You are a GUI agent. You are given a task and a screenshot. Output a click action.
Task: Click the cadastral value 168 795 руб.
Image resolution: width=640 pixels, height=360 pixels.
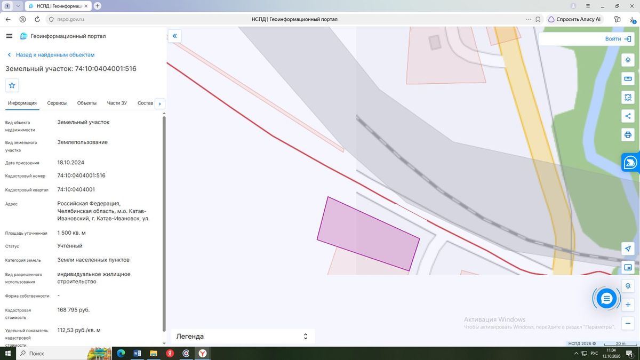coord(74,310)
